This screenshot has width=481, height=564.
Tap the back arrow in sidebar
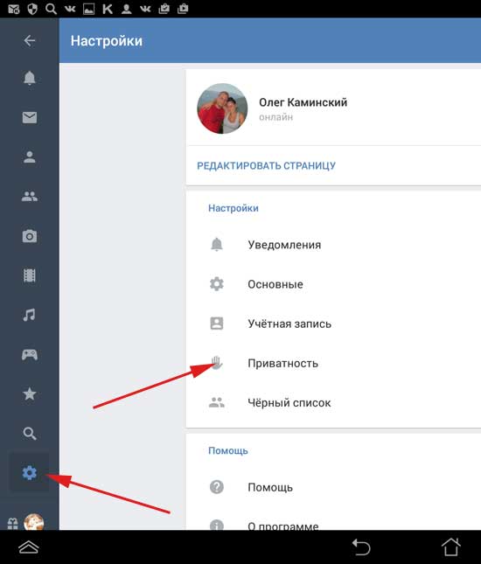[30, 40]
